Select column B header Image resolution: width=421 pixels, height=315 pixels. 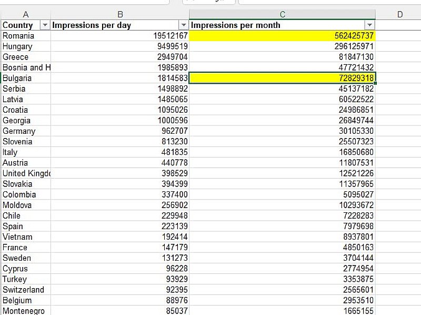(x=120, y=15)
